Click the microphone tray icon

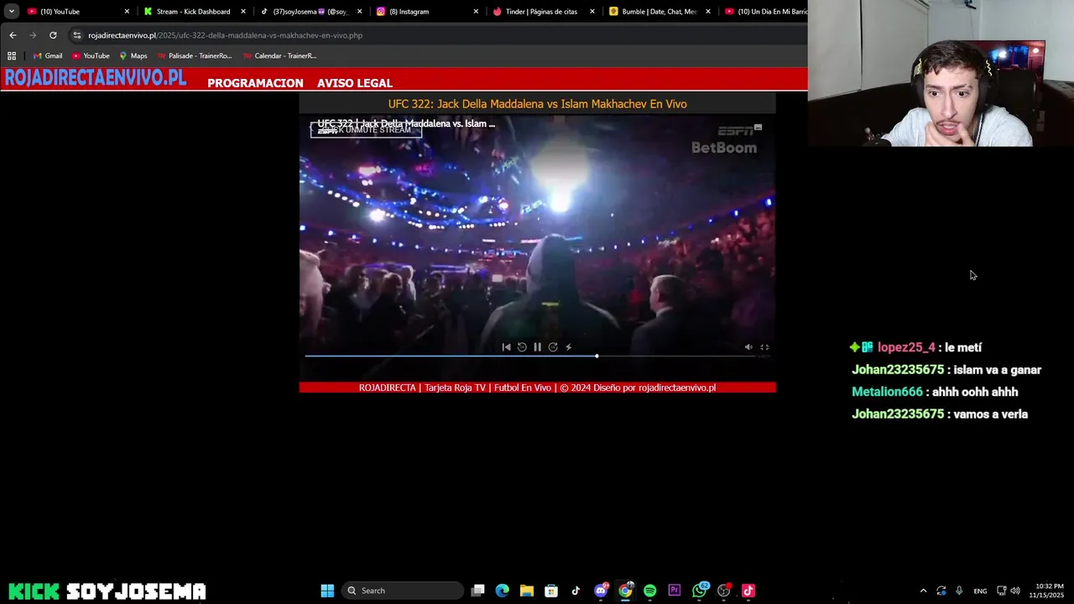point(959,591)
